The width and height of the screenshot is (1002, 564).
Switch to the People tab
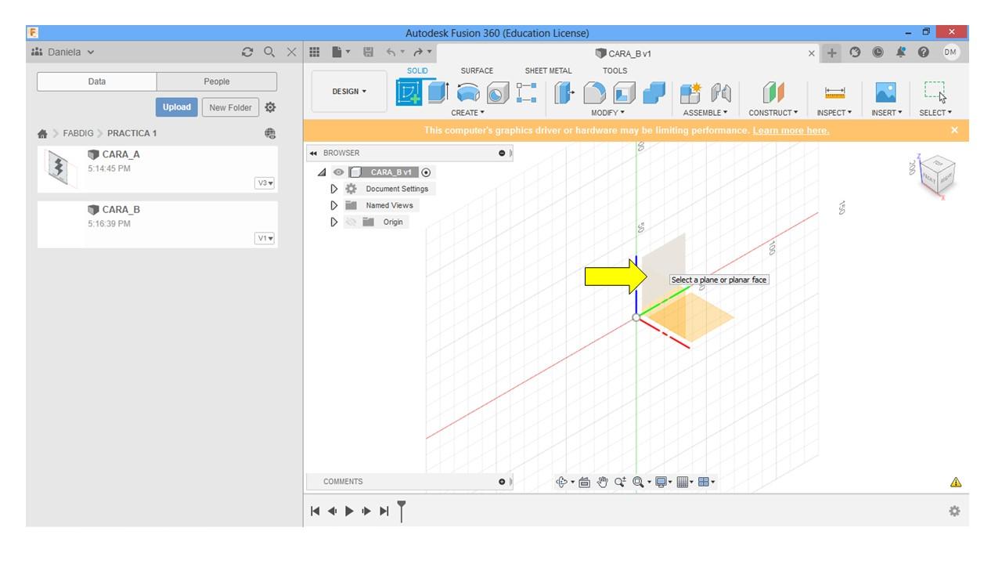[x=217, y=81]
